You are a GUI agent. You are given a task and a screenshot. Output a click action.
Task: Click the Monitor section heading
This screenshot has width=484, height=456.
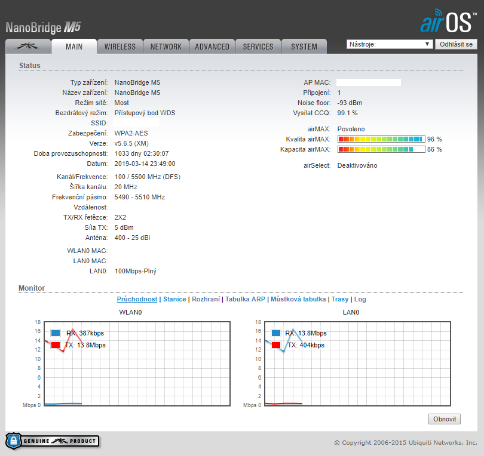tap(32, 288)
